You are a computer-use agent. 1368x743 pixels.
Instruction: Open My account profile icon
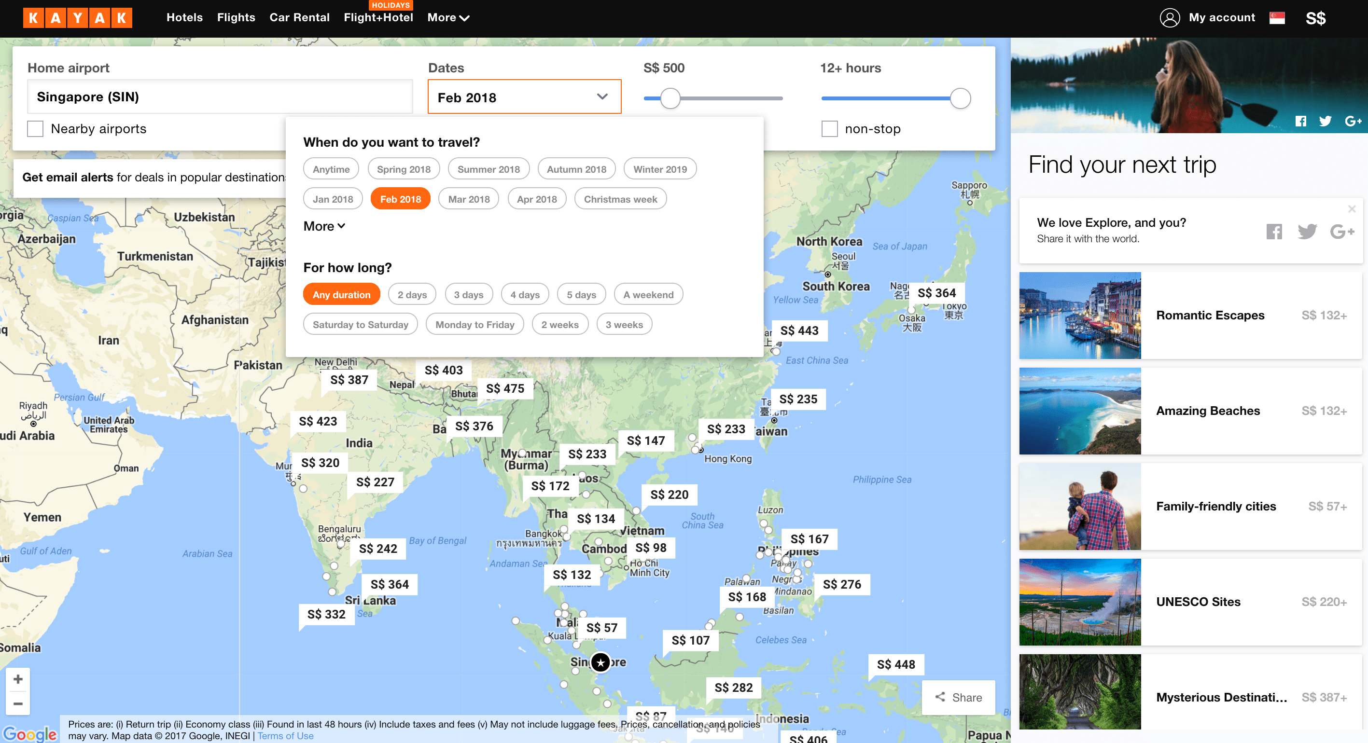[x=1170, y=17]
